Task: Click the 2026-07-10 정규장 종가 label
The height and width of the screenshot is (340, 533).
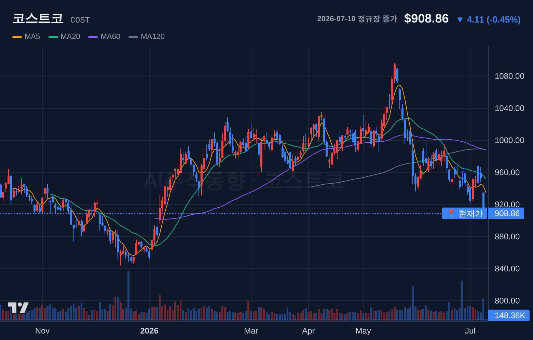Action: (357, 19)
